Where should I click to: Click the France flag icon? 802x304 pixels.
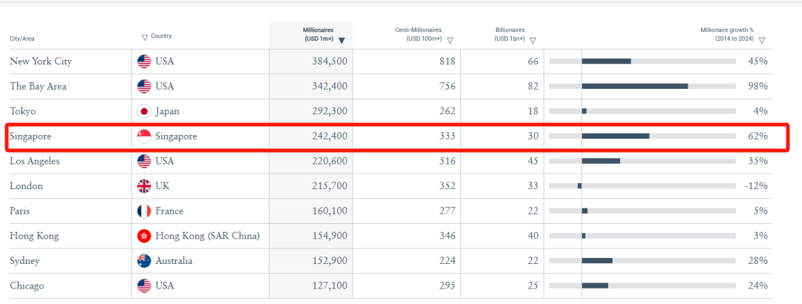pyautogui.click(x=144, y=211)
